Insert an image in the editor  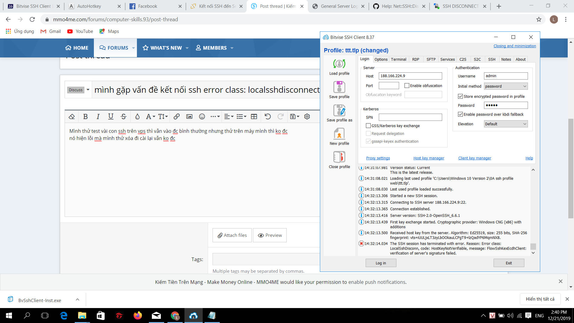189,117
